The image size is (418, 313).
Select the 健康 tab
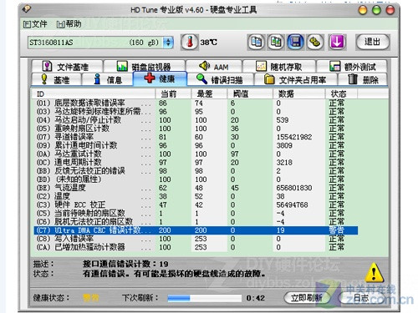[x=160, y=78]
